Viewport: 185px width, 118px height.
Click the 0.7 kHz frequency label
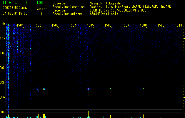click(2, 97)
